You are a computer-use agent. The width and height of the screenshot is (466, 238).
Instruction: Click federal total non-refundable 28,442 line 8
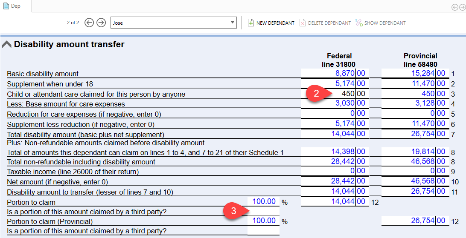point(335,161)
